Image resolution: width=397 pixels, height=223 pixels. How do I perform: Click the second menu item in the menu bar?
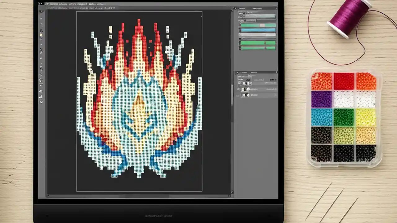(63, 4)
